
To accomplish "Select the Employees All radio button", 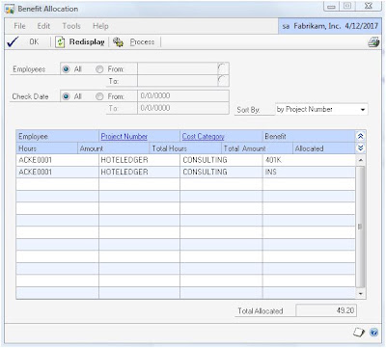I will 67,69.
